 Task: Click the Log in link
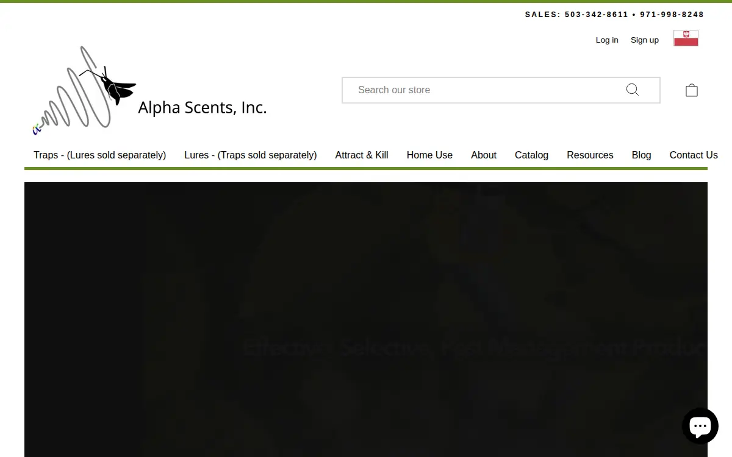(x=607, y=40)
